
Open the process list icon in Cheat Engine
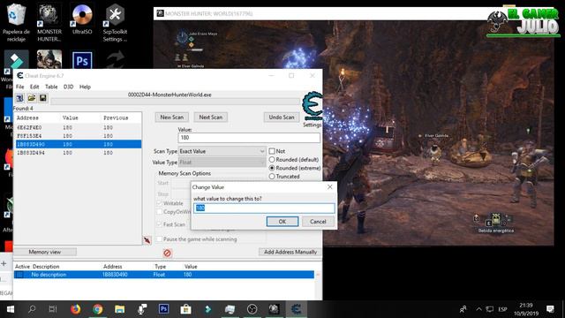coord(19,98)
